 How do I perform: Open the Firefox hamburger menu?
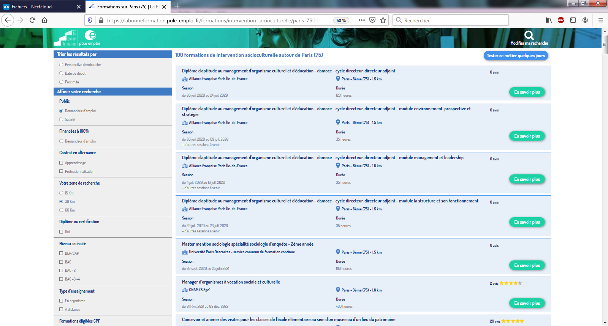pos(601,20)
